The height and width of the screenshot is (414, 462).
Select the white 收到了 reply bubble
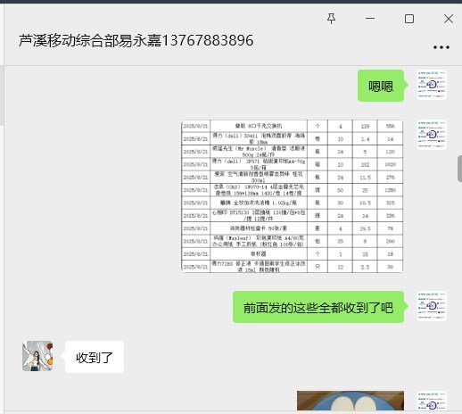pyautogui.click(x=95, y=357)
